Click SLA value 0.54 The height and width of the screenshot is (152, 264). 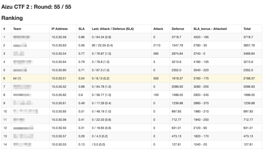tap(81, 78)
